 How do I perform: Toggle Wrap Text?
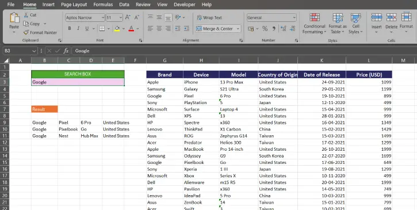point(209,18)
